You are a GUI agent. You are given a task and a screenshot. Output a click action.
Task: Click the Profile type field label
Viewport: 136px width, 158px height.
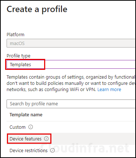[19, 56]
